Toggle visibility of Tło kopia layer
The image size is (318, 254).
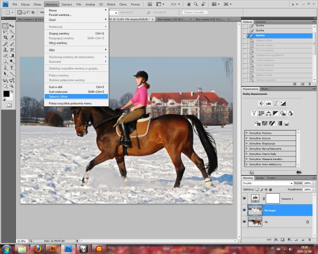coord(244,210)
